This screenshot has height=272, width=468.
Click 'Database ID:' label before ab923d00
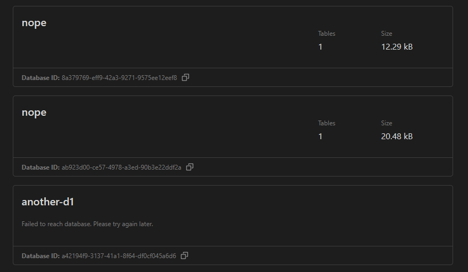[41, 167]
